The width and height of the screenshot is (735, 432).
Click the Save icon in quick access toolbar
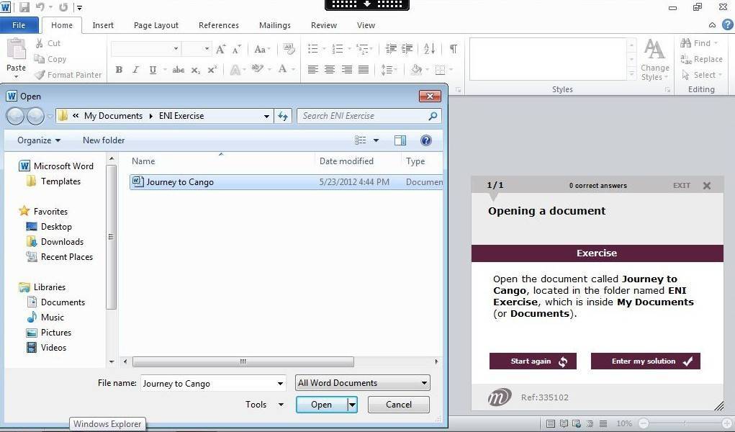[x=24, y=7]
